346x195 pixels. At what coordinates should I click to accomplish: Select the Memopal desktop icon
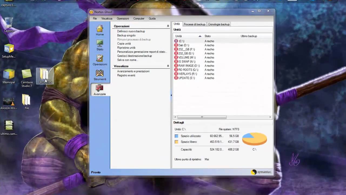pos(9,76)
